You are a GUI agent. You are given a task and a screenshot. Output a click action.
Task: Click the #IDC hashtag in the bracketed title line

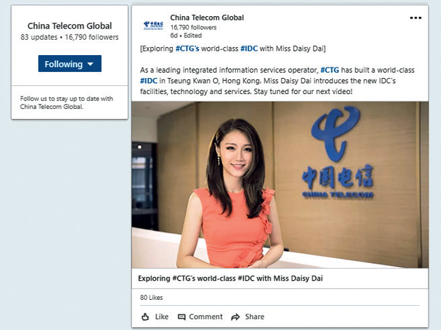tap(249, 49)
